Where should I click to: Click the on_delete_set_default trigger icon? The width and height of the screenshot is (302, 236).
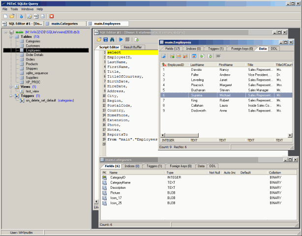22,100
